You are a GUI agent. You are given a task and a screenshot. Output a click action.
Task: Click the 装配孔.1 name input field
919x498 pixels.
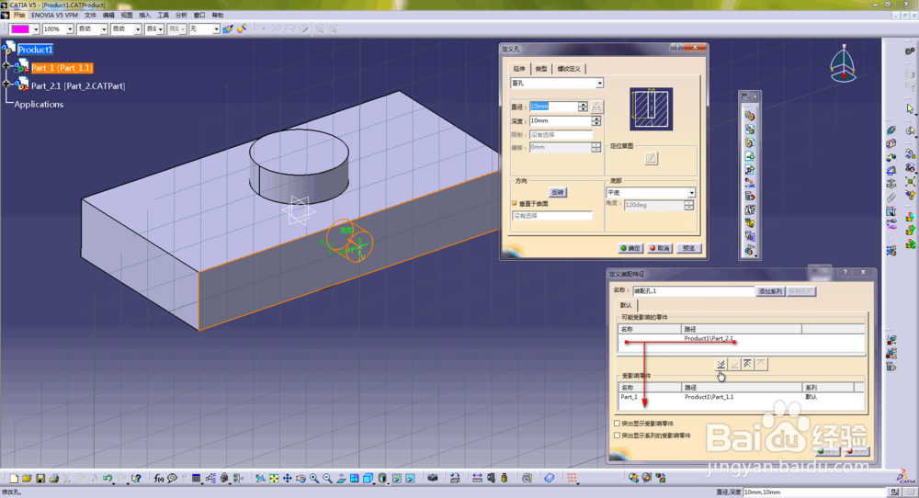pos(693,291)
